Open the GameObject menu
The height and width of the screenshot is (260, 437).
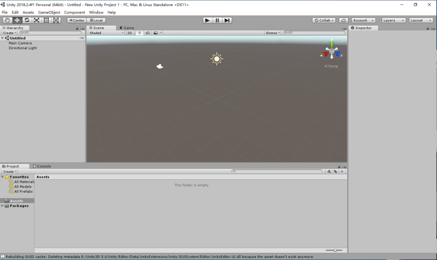point(49,12)
